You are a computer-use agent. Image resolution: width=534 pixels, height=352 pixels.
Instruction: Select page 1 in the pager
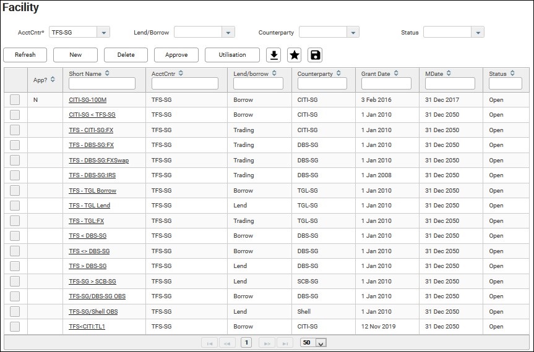[246, 343]
